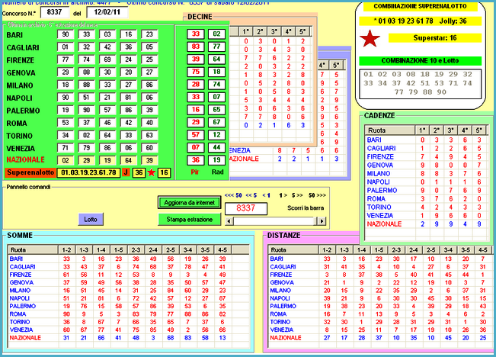The width and height of the screenshot is (496, 357).
Task: Click the red J Jolly label
Action: pyautogui.click(x=126, y=172)
